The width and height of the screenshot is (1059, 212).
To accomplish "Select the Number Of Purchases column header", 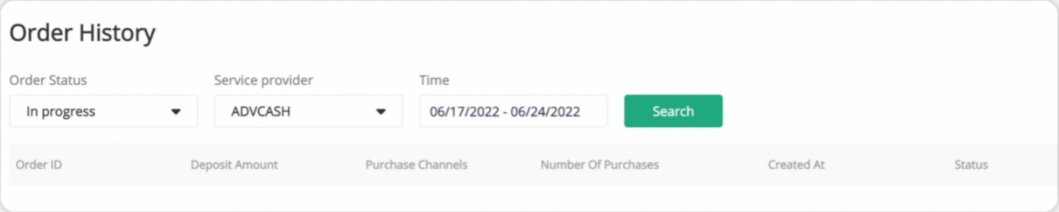I will click(x=599, y=165).
